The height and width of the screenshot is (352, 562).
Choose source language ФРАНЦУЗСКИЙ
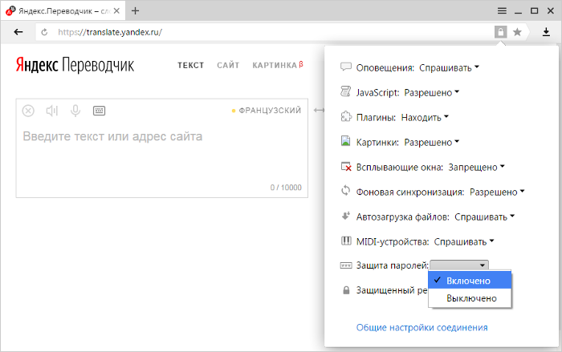pyautogui.click(x=267, y=111)
